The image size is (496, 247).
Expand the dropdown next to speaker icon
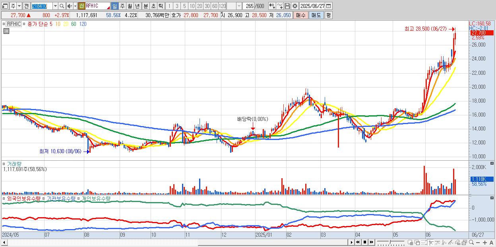point(75,6)
